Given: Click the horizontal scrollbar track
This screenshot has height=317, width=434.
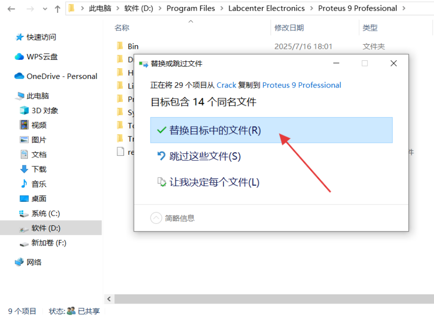Looking at the screenshot, I should click(x=274, y=299).
